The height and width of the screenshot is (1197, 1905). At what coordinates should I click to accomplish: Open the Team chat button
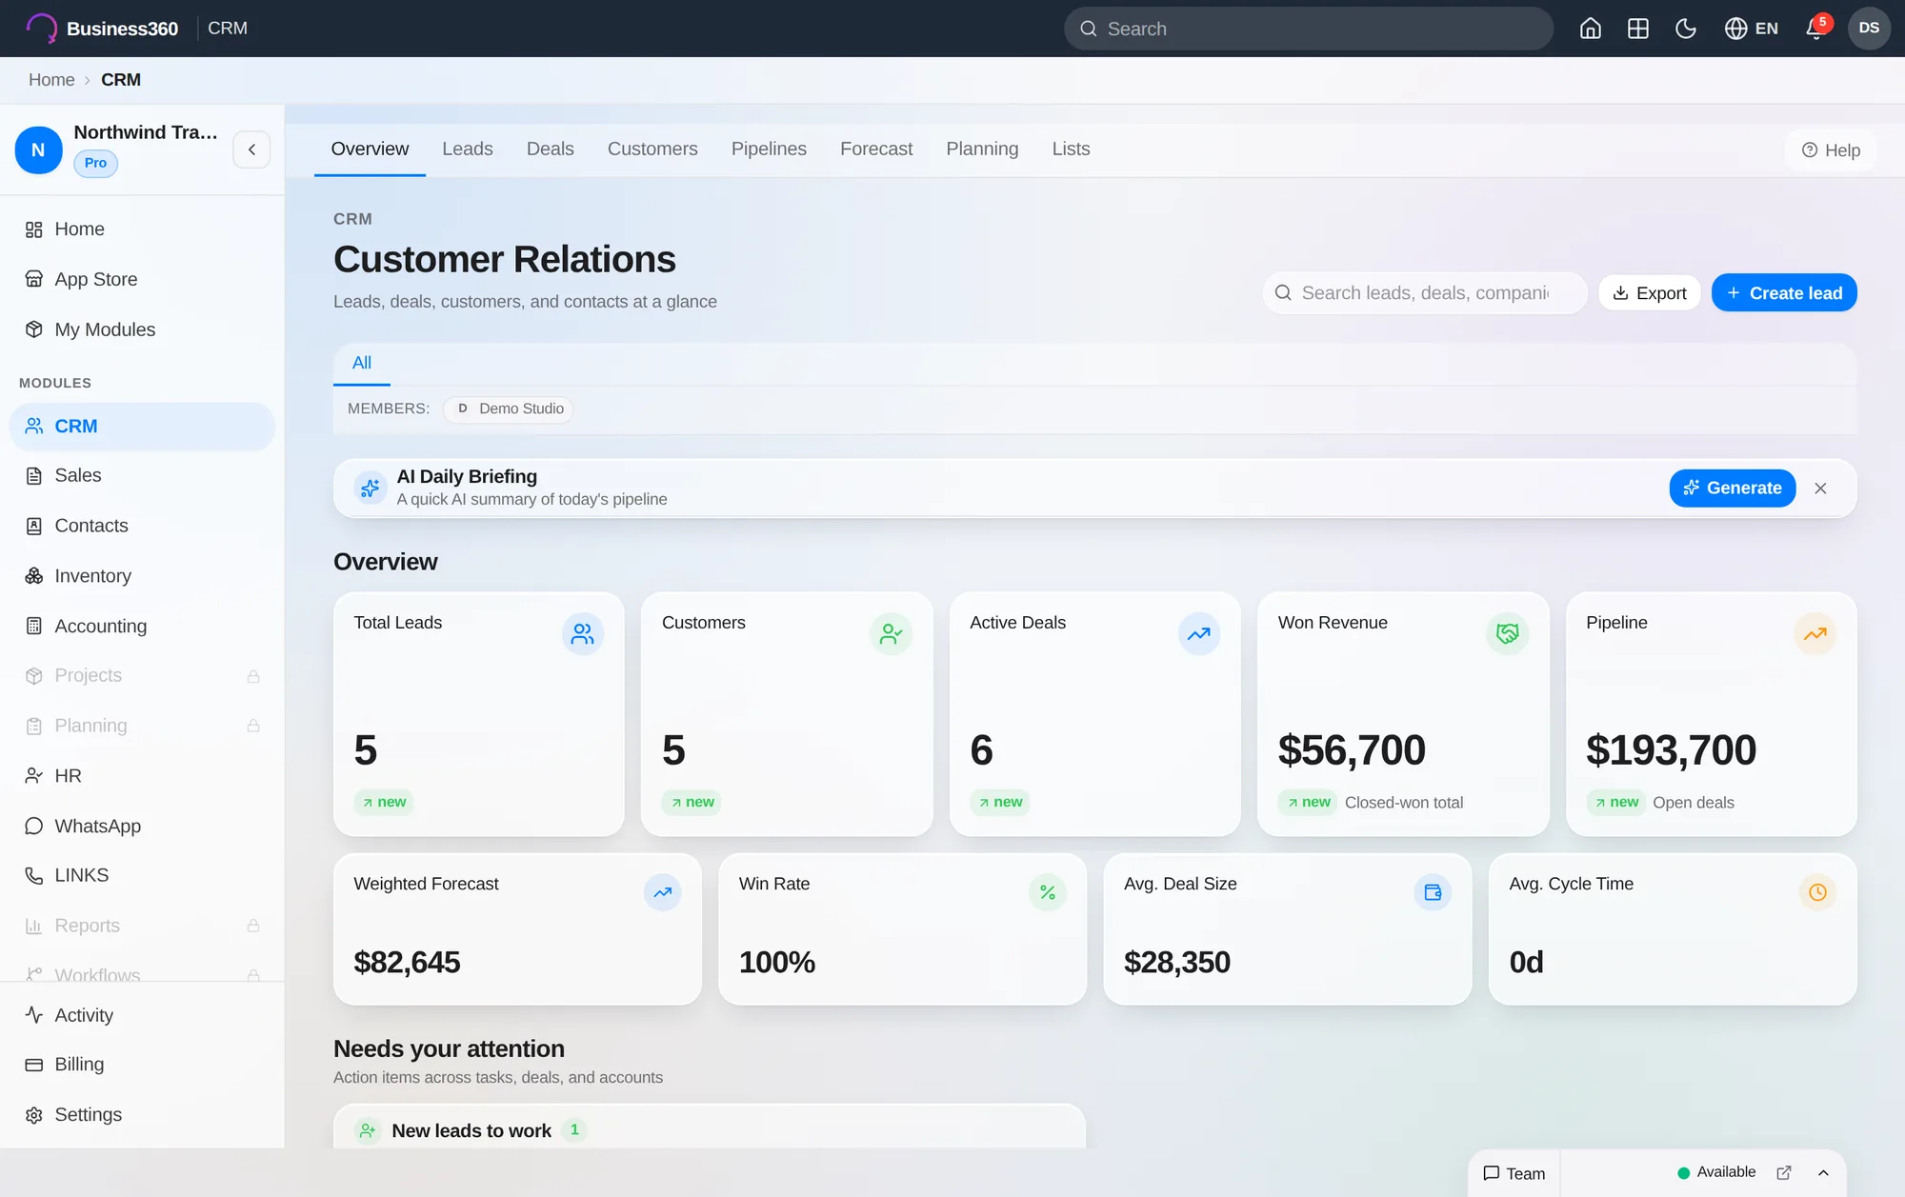point(1514,1173)
